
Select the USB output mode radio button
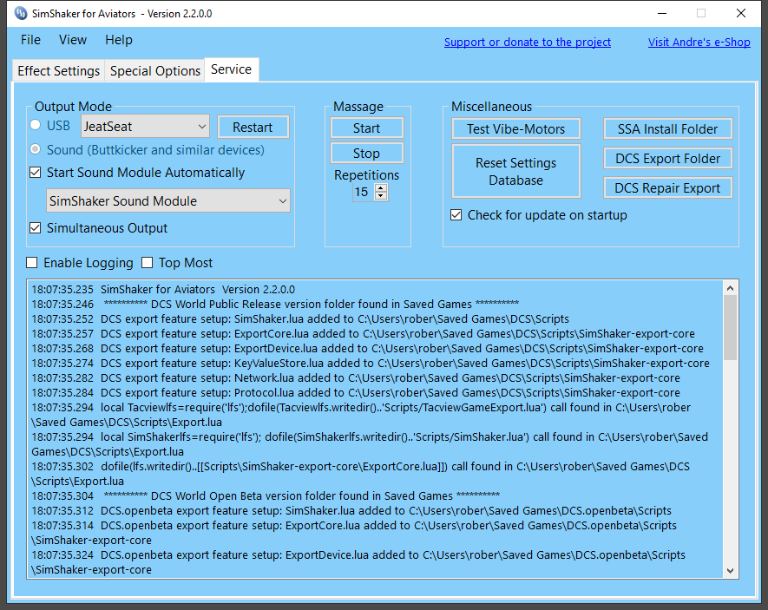tap(36, 125)
